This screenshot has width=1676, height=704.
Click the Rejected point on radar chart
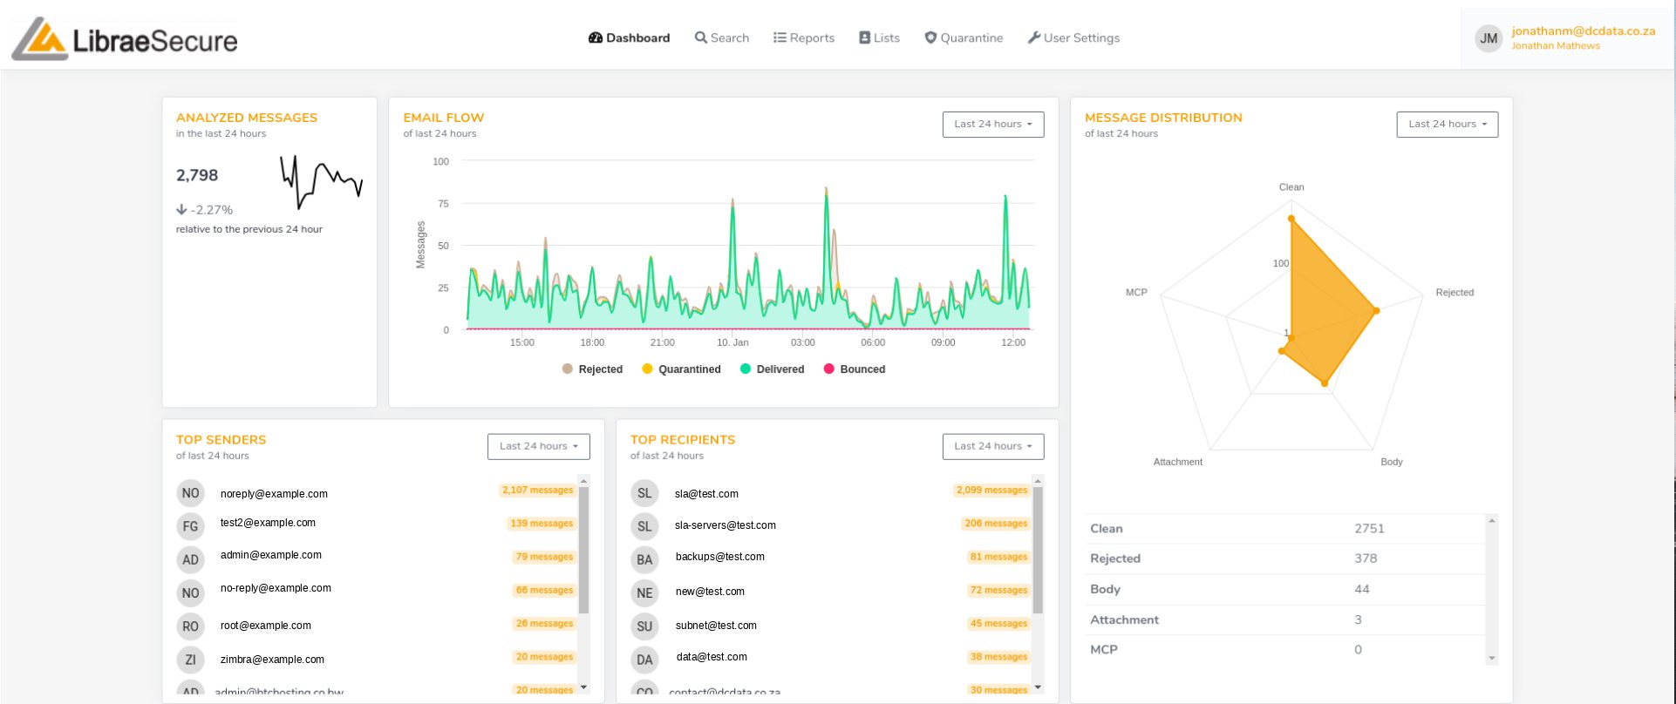click(x=1376, y=310)
